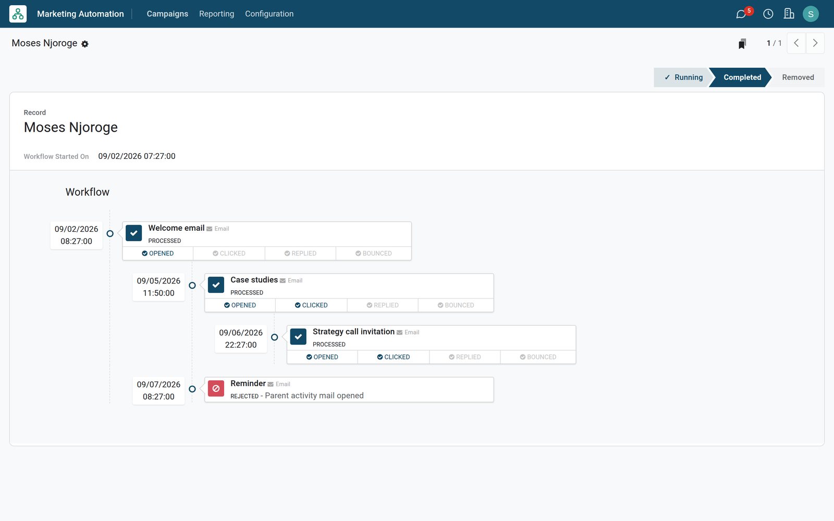Open the Reporting menu
This screenshot has height=521, width=834.
pos(216,14)
